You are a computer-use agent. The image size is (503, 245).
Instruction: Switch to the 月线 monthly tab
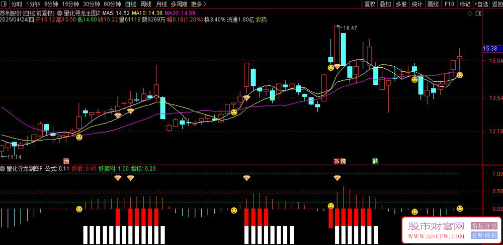pyautogui.click(x=161, y=4)
